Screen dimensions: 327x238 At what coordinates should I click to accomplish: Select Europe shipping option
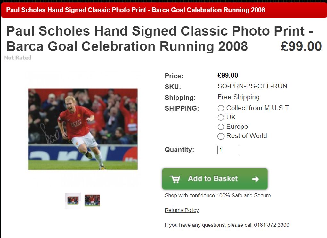[x=221, y=127]
